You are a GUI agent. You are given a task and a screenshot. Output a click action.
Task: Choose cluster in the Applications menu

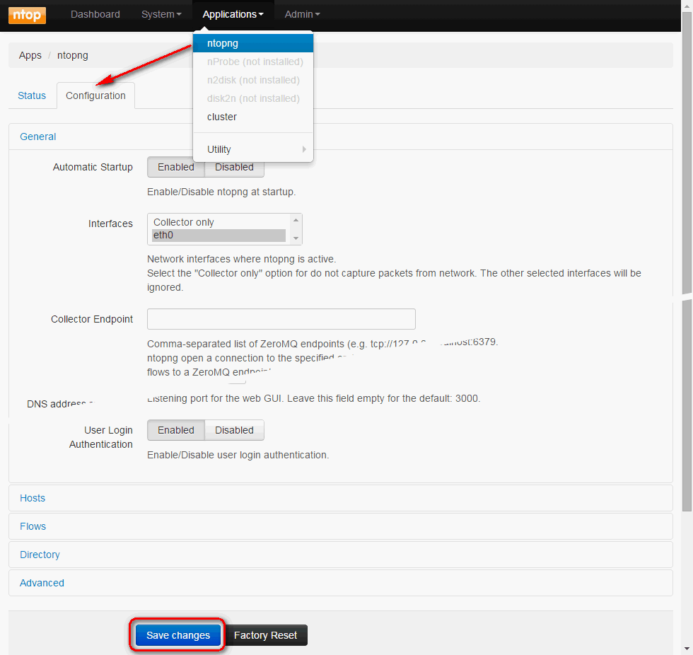click(222, 117)
